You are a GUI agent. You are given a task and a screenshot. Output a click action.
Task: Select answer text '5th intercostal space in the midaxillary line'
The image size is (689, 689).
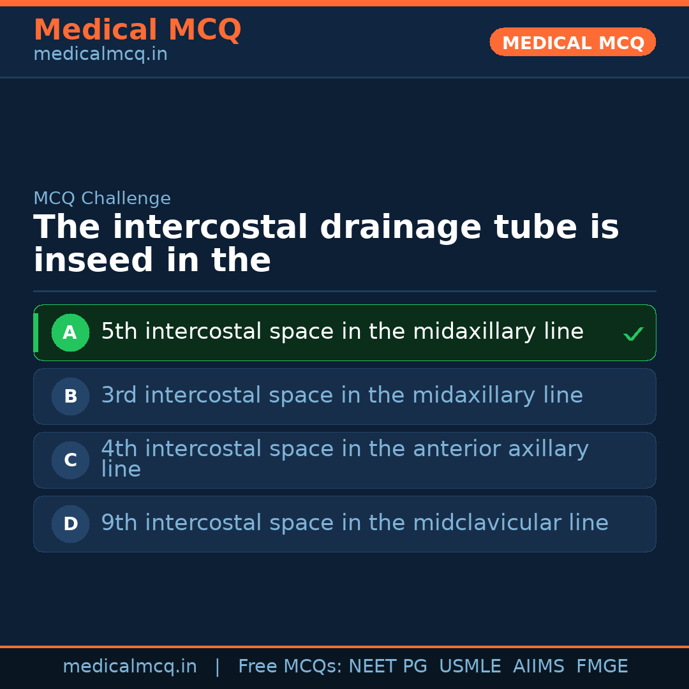(342, 332)
